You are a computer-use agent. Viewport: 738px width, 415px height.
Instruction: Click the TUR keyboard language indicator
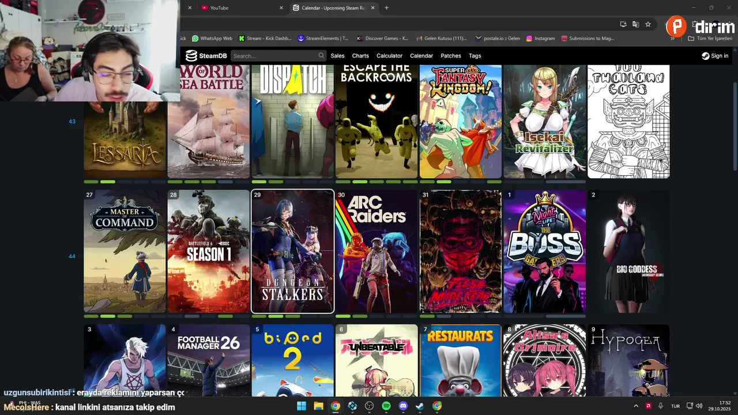tap(675, 406)
